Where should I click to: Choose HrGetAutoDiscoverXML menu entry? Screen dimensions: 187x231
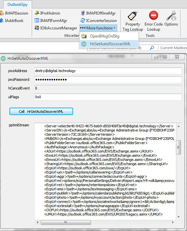[109, 44]
